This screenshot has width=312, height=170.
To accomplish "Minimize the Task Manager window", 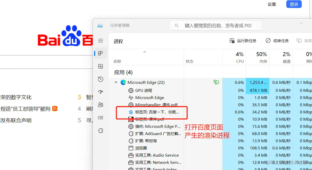I will (x=301, y=24).
